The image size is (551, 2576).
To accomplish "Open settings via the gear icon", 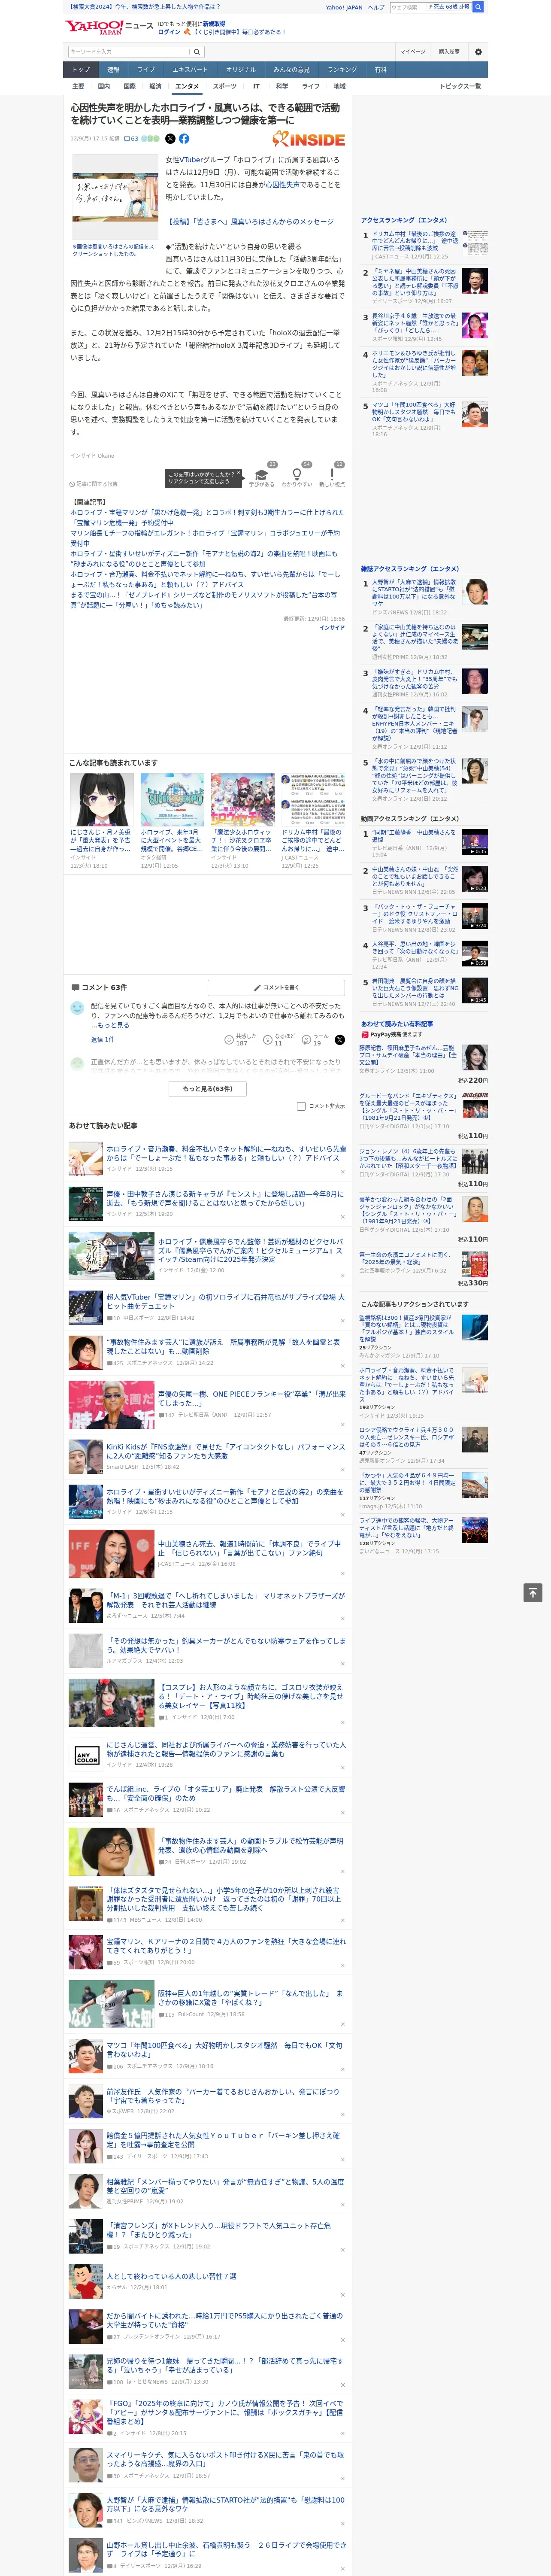I will pyautogui.click(x=478, y=51).
